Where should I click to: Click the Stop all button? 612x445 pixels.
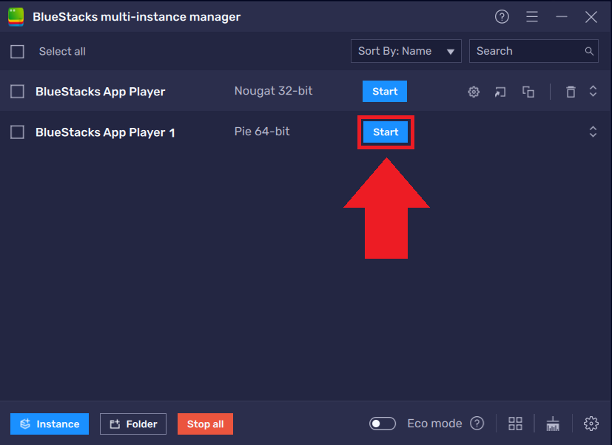(205, 424)
